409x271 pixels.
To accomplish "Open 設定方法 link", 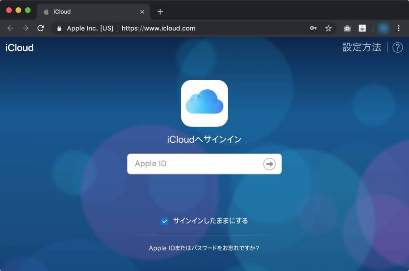I will coord(362,47).
